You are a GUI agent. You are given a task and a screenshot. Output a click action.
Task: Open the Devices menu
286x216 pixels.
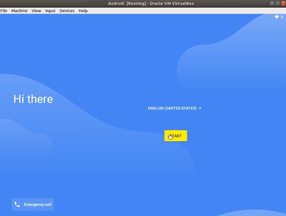[67, 11]
